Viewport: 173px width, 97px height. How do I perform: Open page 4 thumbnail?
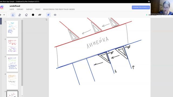tap(12, 81)
